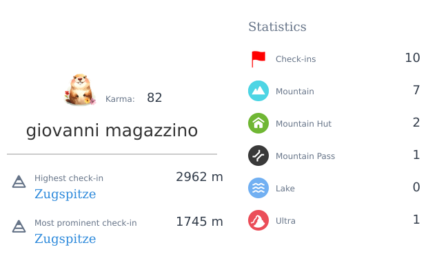Select the Mountain Pass label
448x265 pixels.
tap(305, 156)
